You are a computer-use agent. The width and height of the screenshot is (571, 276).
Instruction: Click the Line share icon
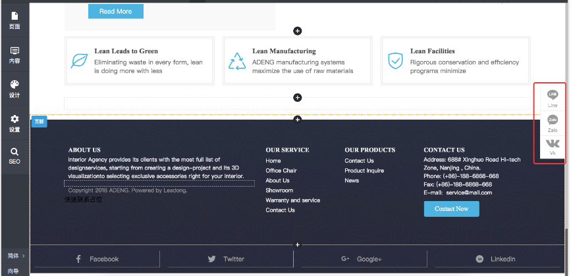pos(553,96)
